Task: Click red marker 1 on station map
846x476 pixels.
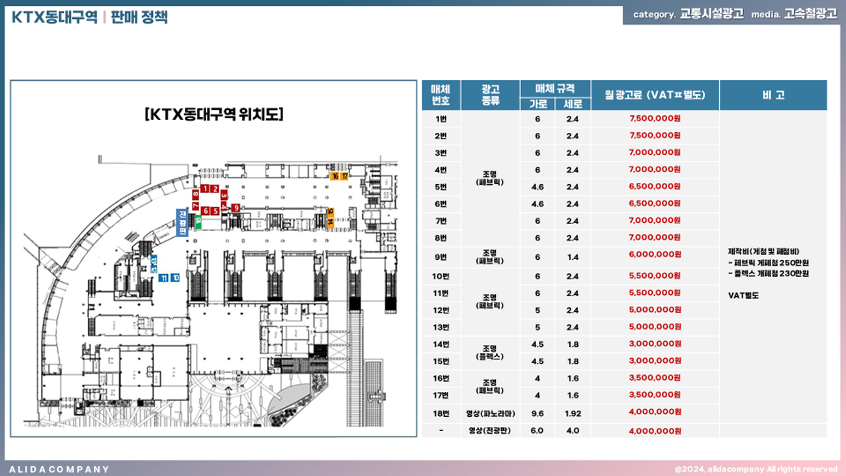Action: click(x=204, y=189)
